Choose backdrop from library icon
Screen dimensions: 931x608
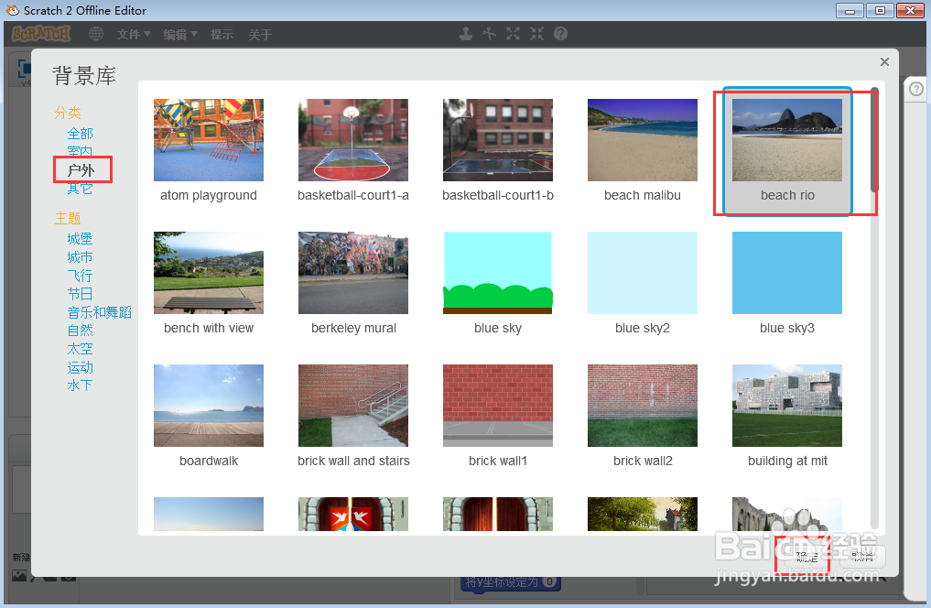click(19, 576)
